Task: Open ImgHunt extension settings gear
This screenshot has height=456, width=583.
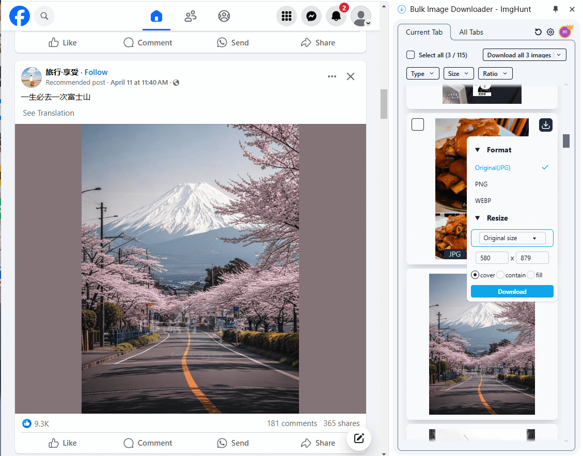Action: click(550, 32)
